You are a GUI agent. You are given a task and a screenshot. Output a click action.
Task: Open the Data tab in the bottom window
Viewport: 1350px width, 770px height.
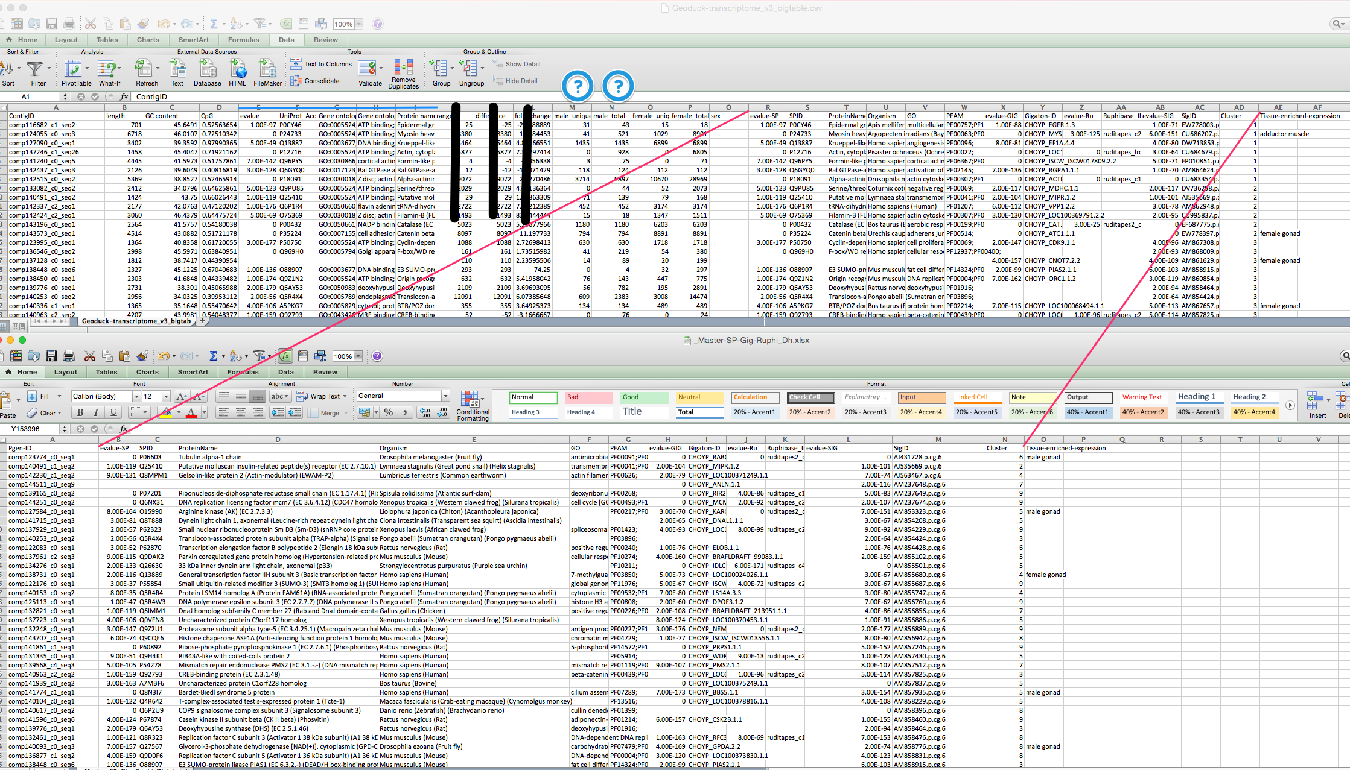click(x=286, y=372)
